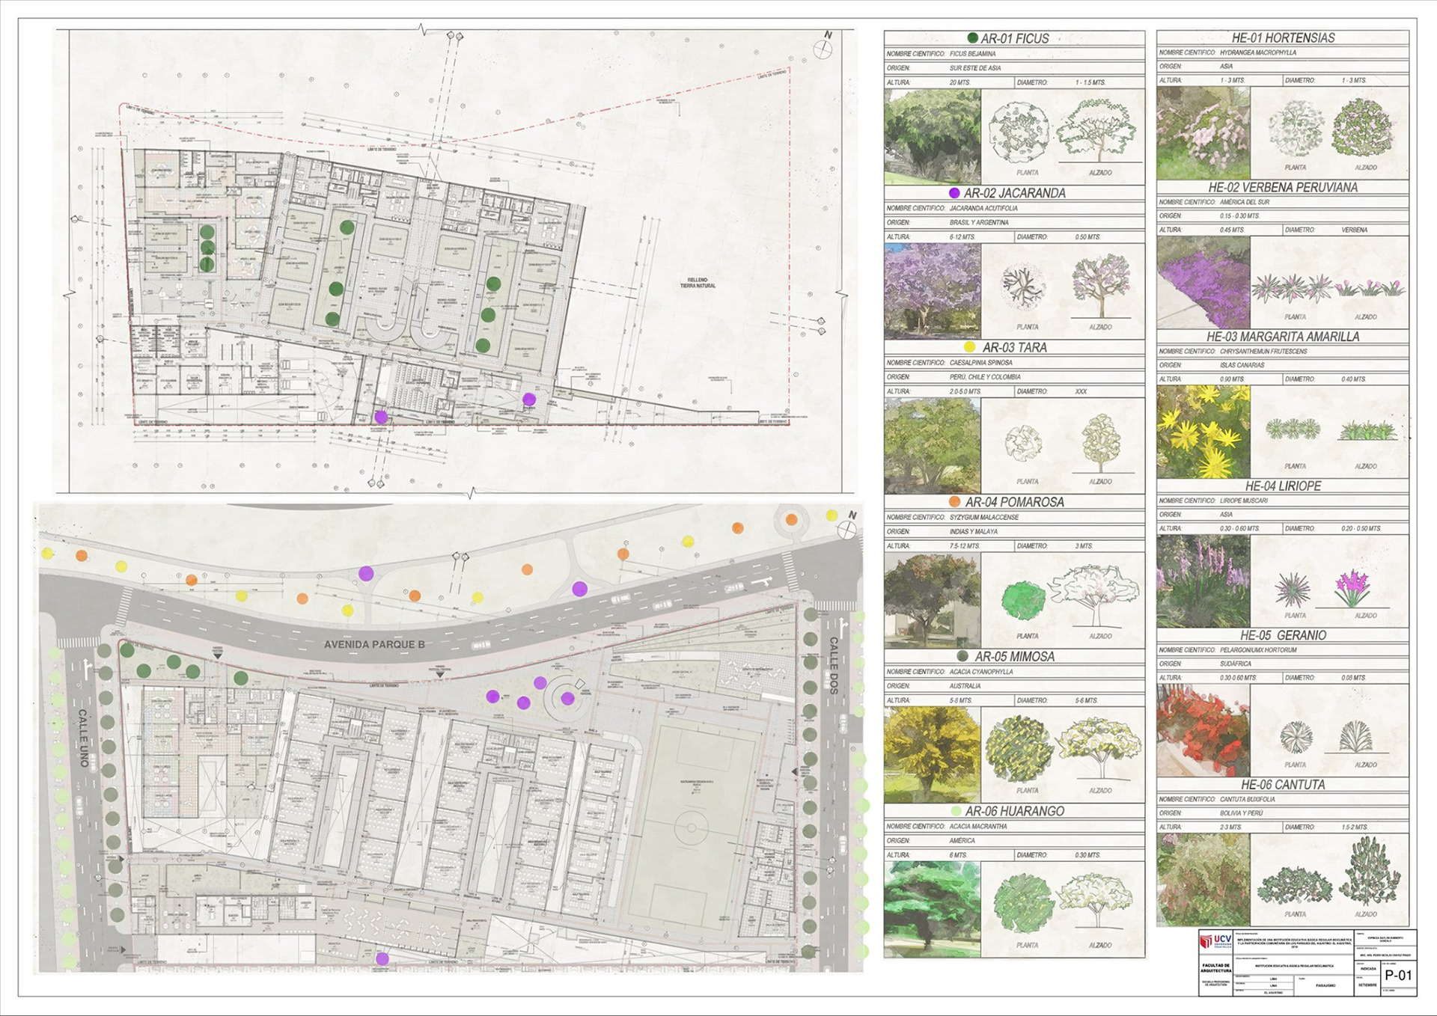Screen dimensions: 1437x1016
Task: Click the UCV university logo in title block
Action: [x=1215, y=942]
